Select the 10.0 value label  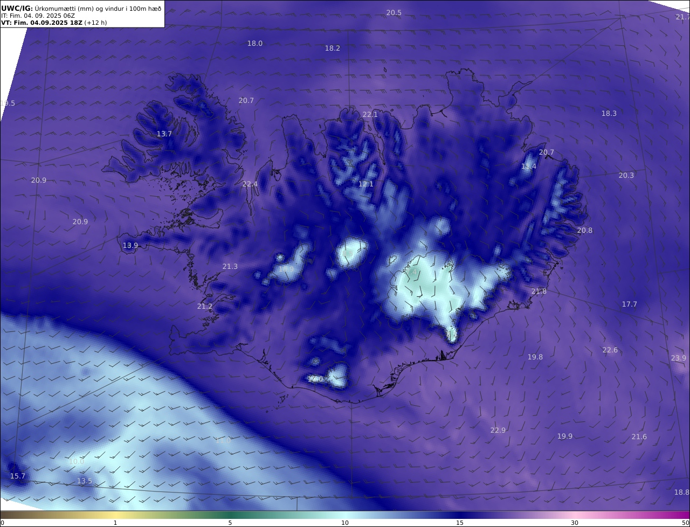(77, 461)
